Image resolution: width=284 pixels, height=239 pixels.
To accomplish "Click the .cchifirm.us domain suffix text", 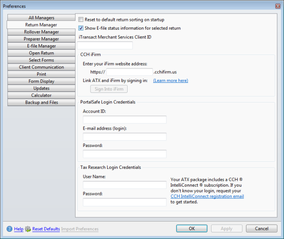I will (165, 72).
